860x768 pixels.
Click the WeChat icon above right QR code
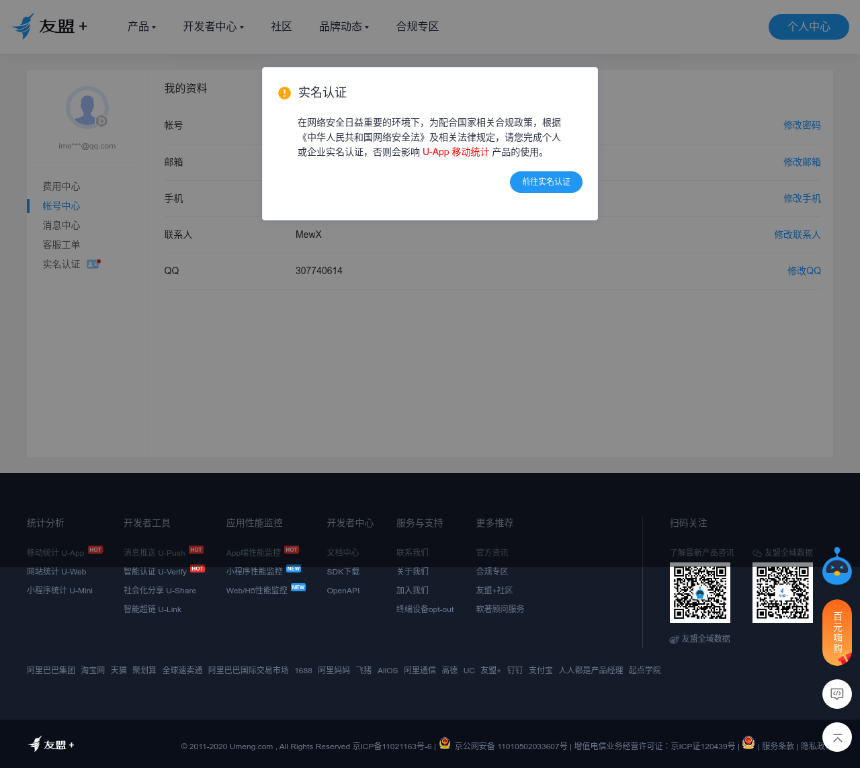tap(757, 553)
